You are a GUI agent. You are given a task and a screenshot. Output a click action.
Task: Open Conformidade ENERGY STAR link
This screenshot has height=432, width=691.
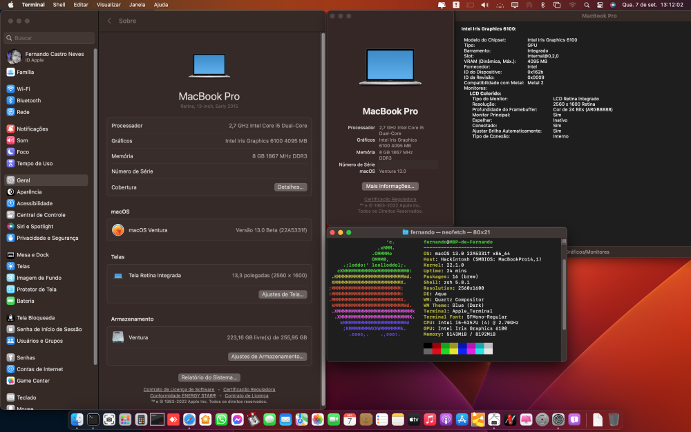coord(183,396)
